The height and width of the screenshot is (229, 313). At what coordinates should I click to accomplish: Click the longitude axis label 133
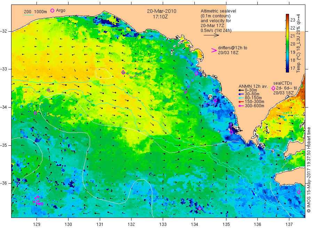(x=163, y=224)
